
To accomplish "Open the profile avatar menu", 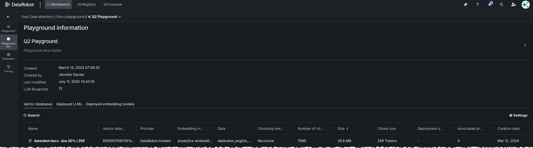I will [525, 5].
